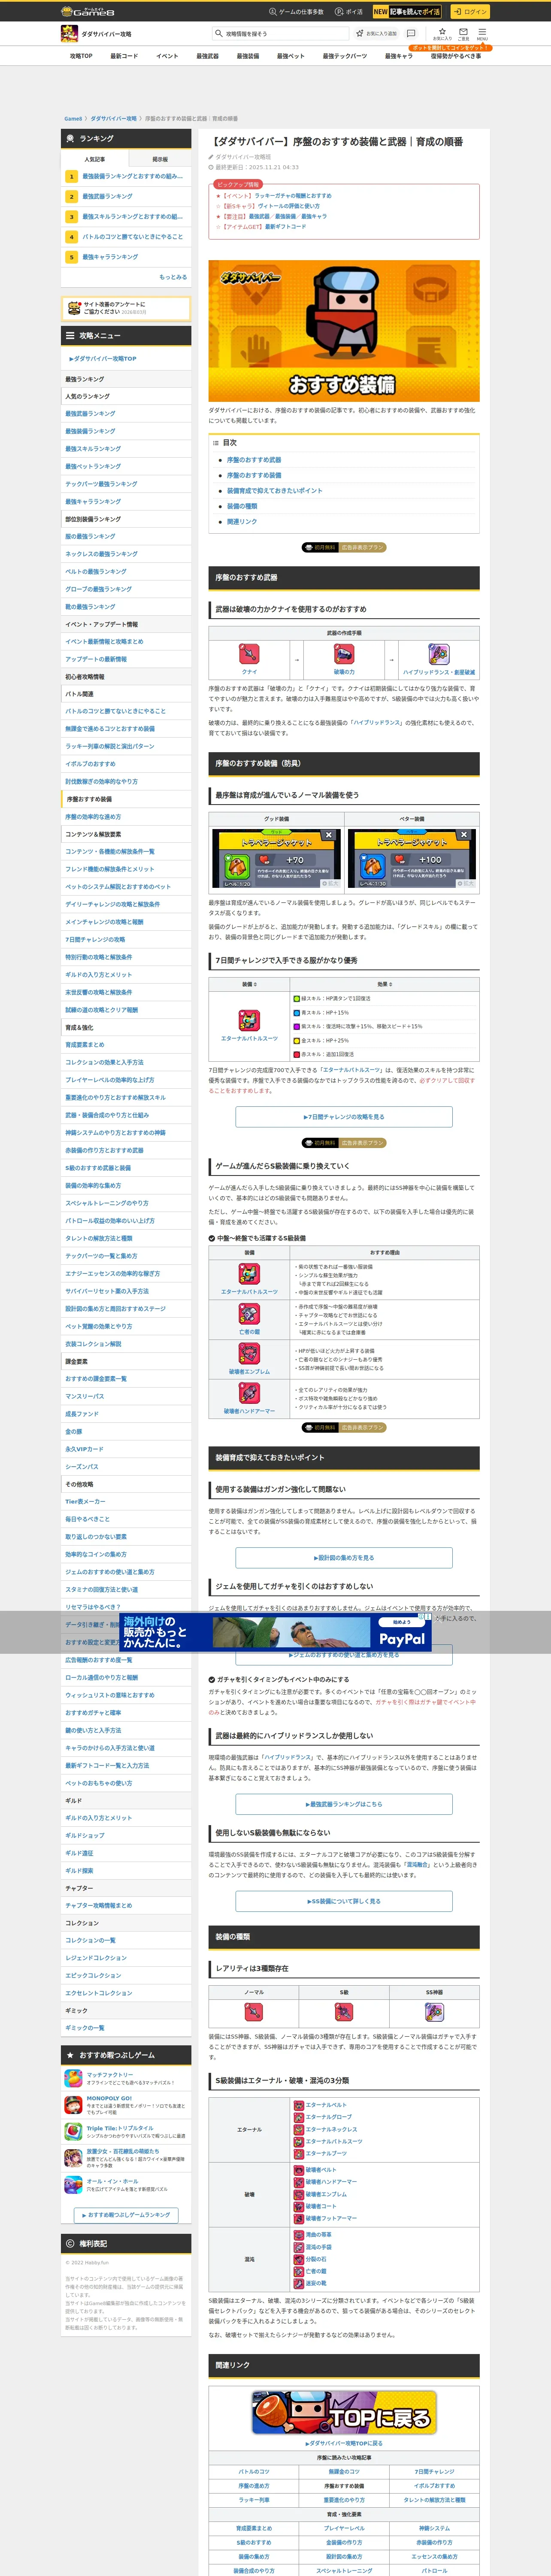Click the TOPに戻る banner image
The image size is (551, 2576).
tap(344, 2413)
